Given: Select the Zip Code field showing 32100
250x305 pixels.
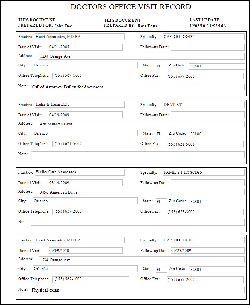Looking at the screenshot, I should pos(217,134).
